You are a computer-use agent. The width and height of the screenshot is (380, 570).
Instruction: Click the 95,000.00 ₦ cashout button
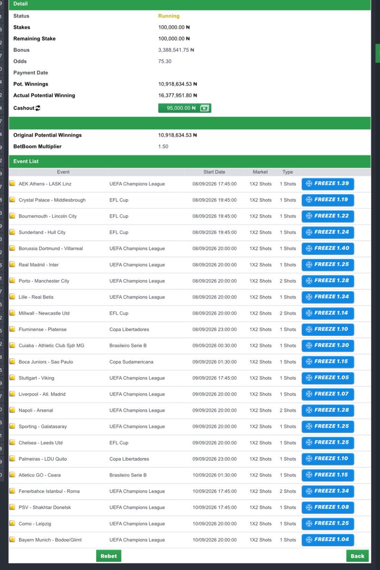click(185, 108)
